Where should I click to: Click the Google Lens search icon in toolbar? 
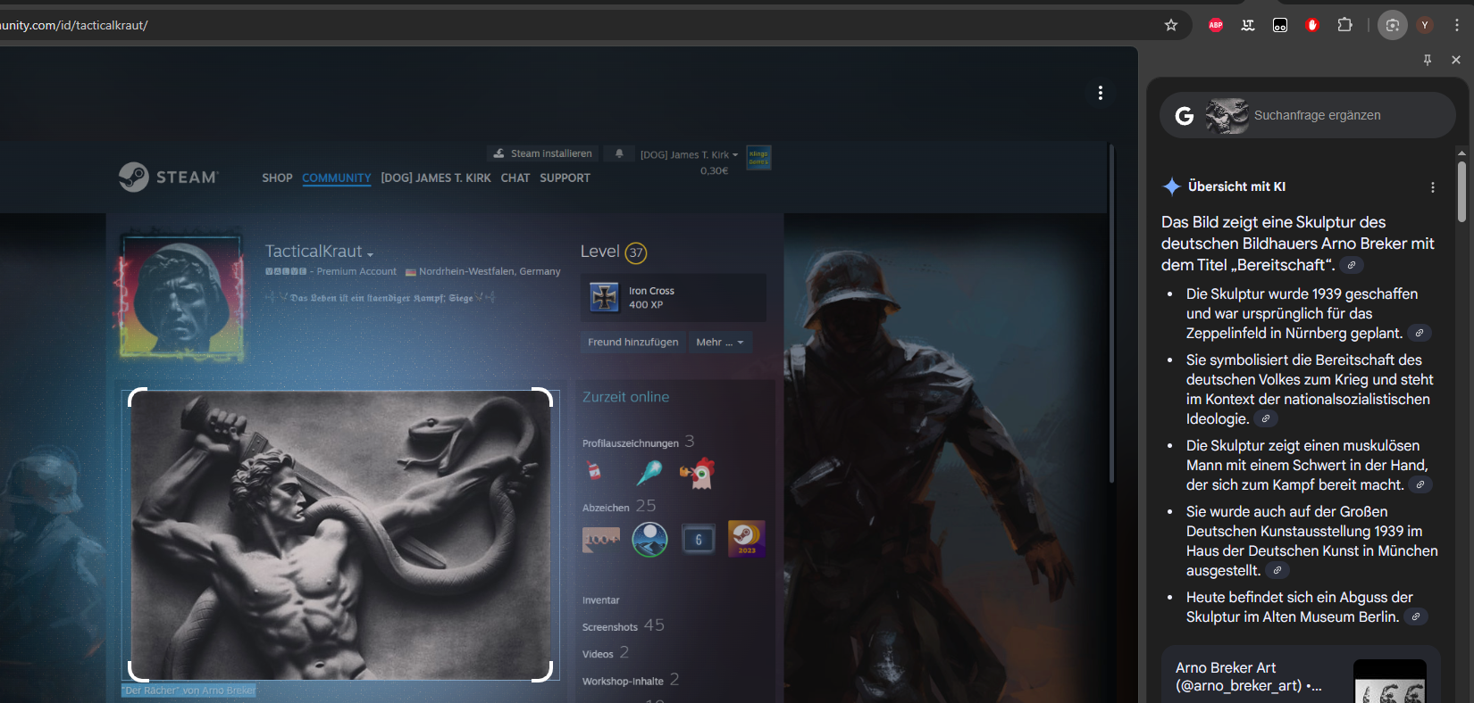(x=1392, y=25)
